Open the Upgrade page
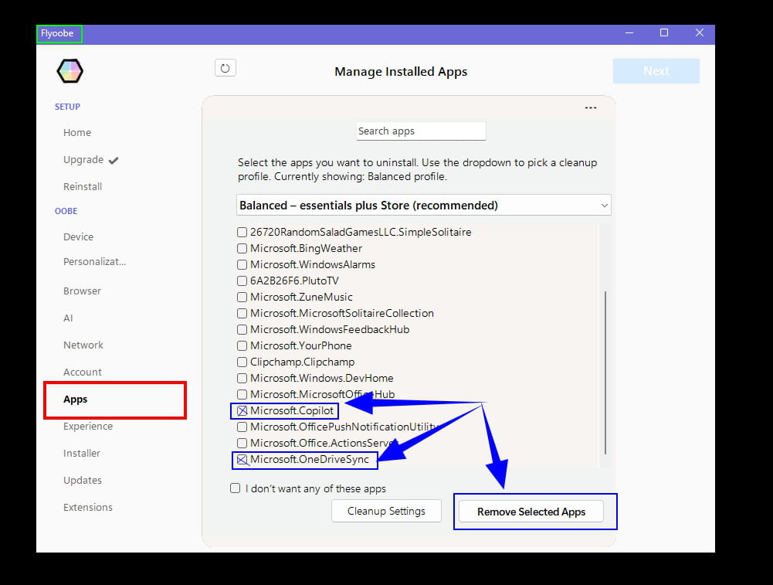The width and height of the screenshot is (773, 585). (83, 160)
